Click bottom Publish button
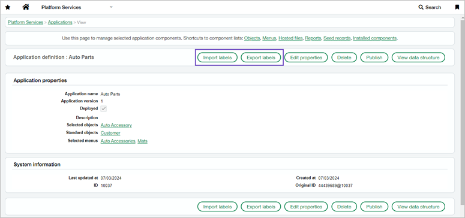Viewport: 465px width, 218px height. pos(374,207)
